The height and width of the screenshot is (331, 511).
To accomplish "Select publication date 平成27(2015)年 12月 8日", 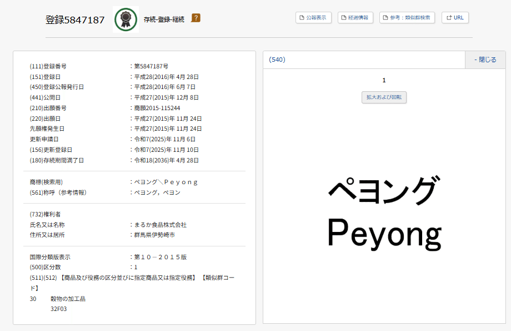I will coord(167,97).
